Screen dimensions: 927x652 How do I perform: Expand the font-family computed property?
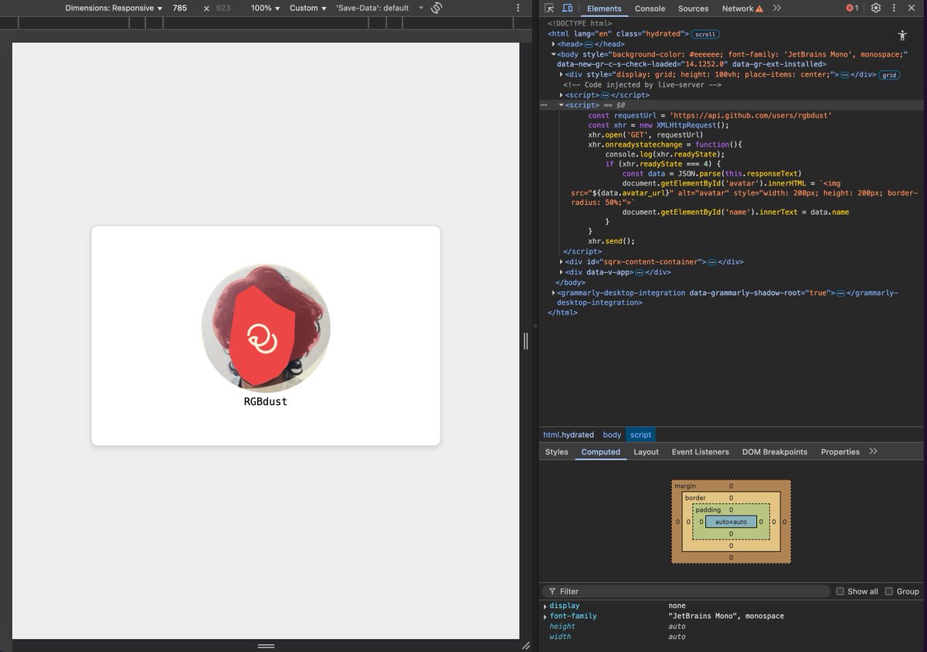click(x=545, y=616)
